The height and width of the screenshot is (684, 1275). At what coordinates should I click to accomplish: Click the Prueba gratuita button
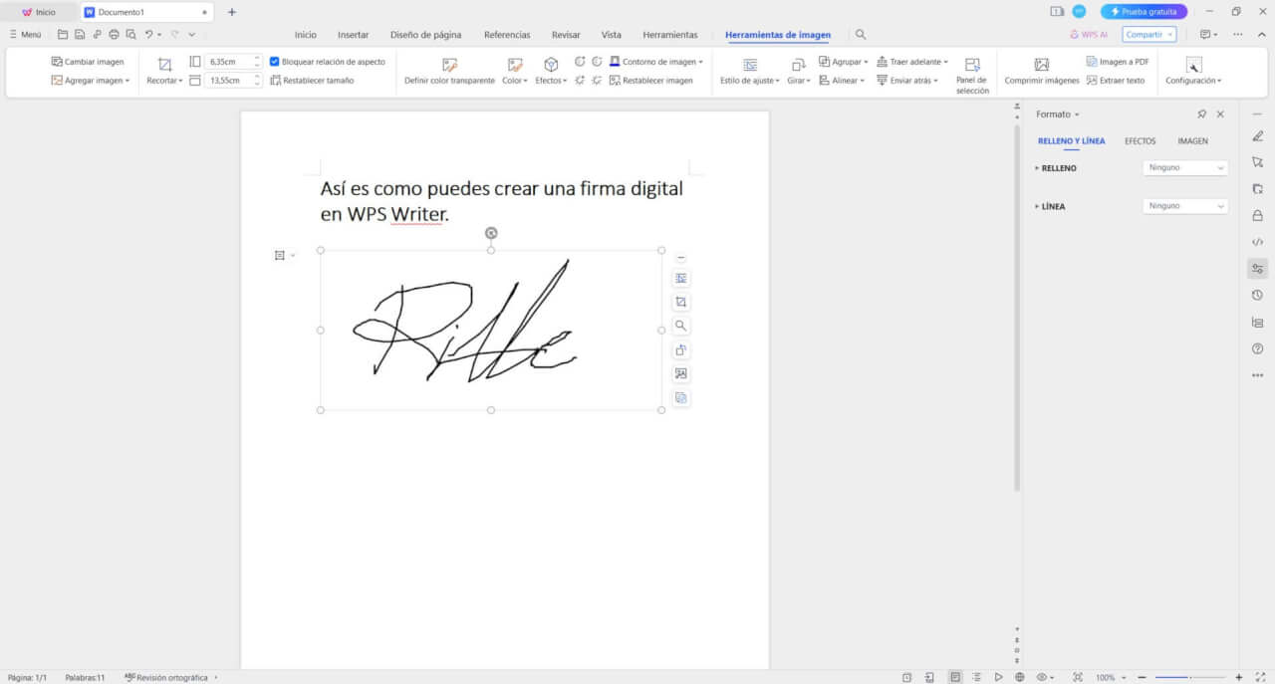[x=1144, y=12]
